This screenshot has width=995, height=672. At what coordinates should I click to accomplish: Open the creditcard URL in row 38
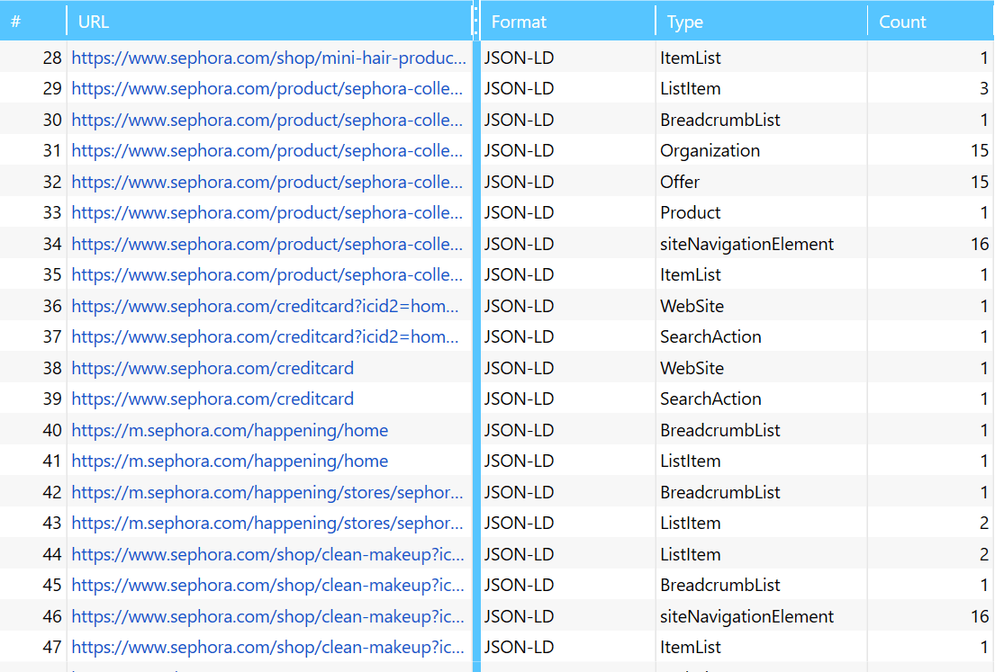pyautogui.click(x=213, y=368)
